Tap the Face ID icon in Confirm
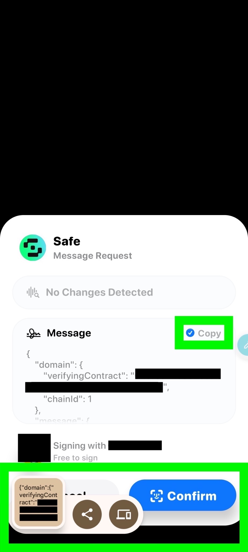The height and width of the screenshot is (552, 248). (x=157, y=496)
